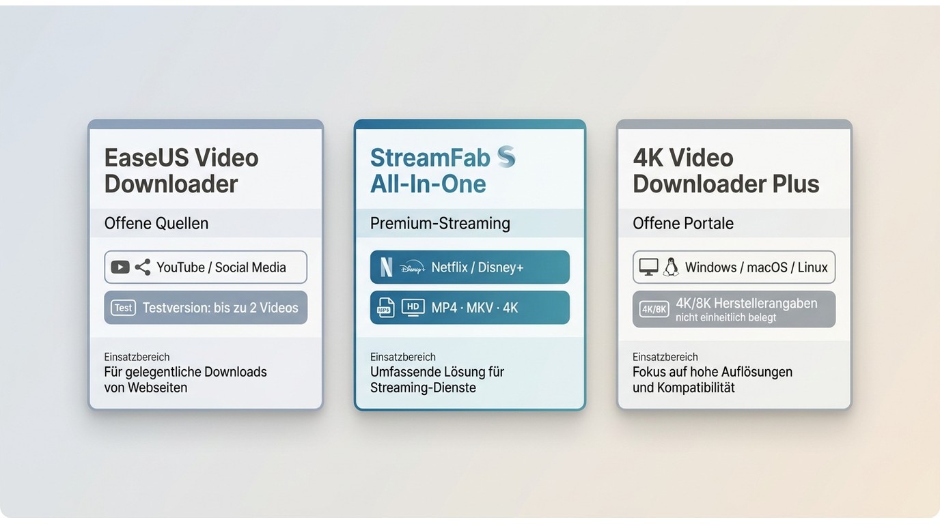Select the MP4 · MKV · 4K pill
Viewport: 940px width, 524px height.
(470, 308)
